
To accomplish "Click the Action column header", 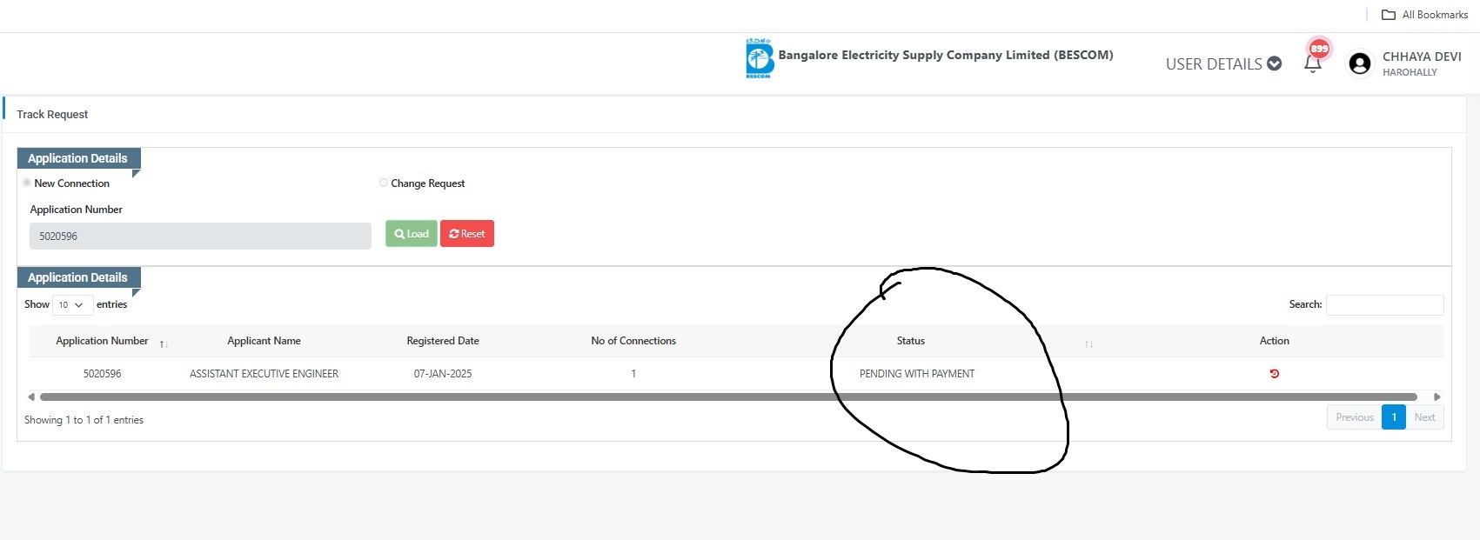I will pos(1274,341).
